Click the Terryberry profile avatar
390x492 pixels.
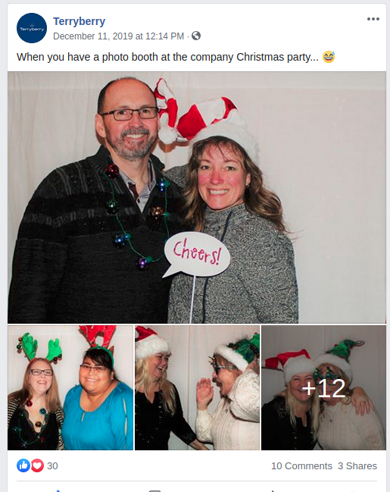(32, 28)
